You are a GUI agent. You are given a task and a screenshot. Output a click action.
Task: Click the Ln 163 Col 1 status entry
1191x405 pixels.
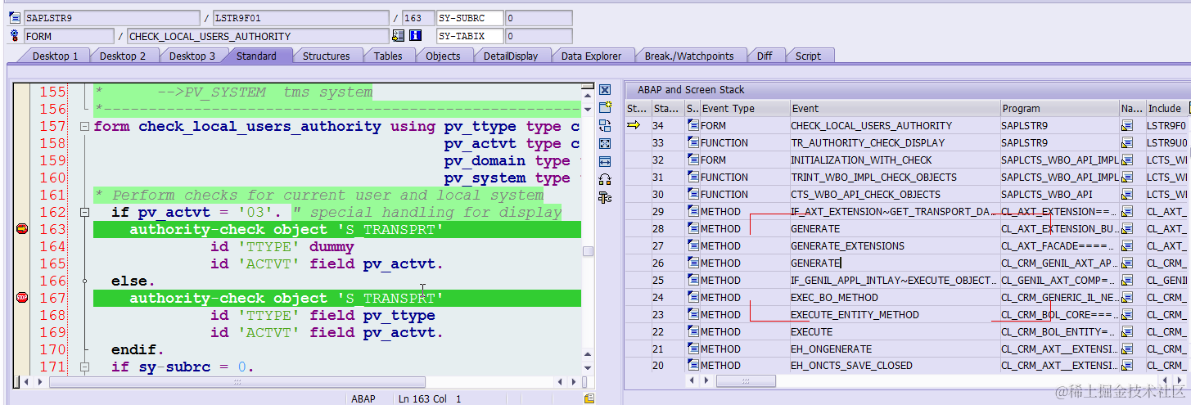(430, 398)
